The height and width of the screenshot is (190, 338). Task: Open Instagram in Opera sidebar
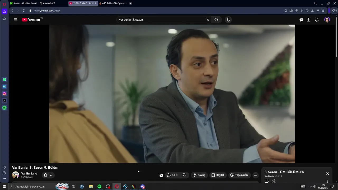4,94
